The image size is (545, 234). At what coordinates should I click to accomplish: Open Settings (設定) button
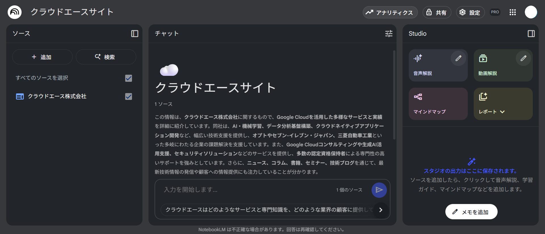(x=470, y=12)
